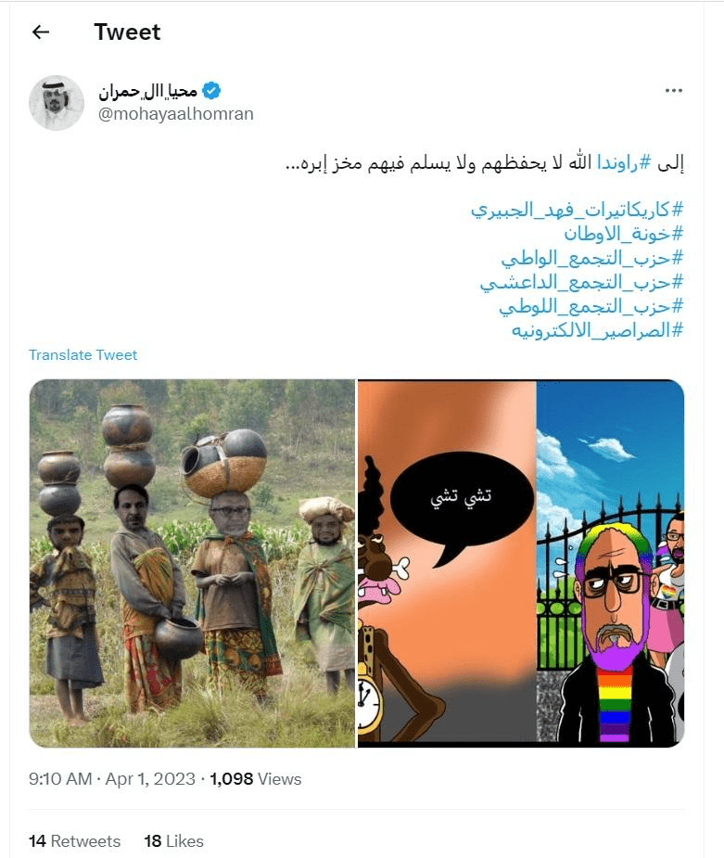Open the #الصراصير_الالكترونيه hashtag

(x=598, y=330)
